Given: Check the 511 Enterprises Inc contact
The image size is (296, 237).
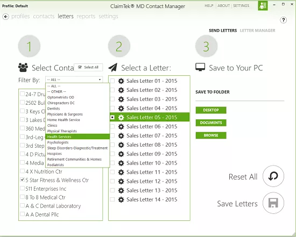Looking at the screenshot, I should (x=22, y=188).
